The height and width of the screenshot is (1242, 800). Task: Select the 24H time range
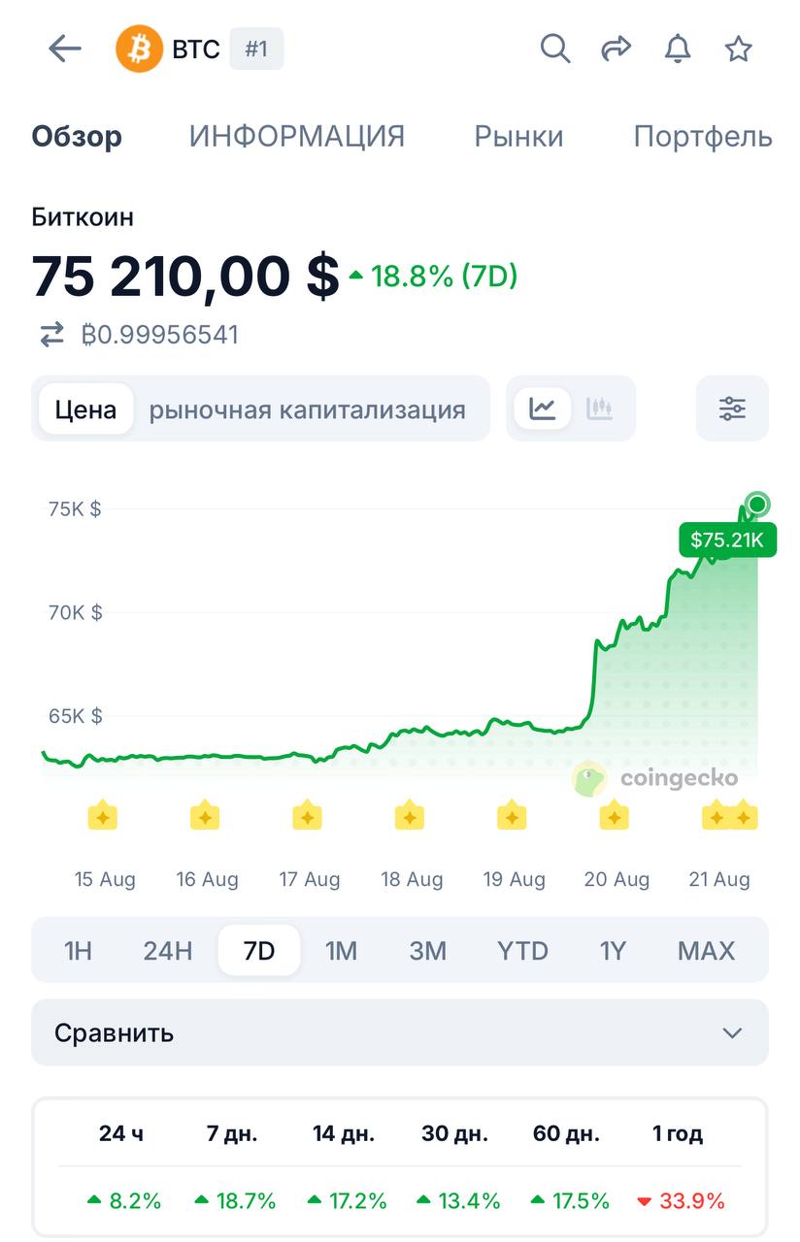(168, 951)
